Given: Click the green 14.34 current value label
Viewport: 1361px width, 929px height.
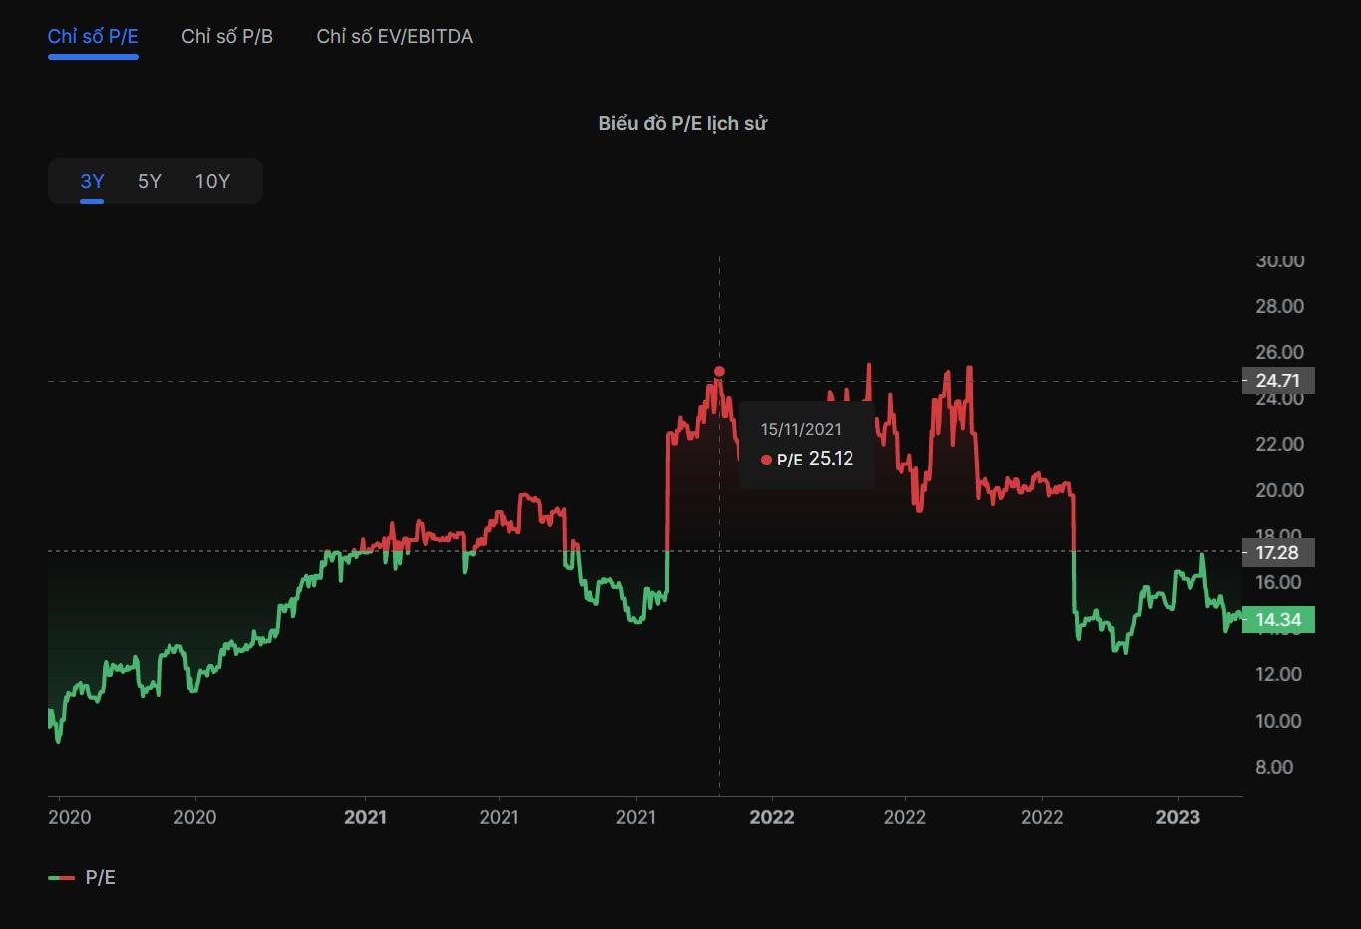Looking at the screenshot, I should coord(1278,620).
